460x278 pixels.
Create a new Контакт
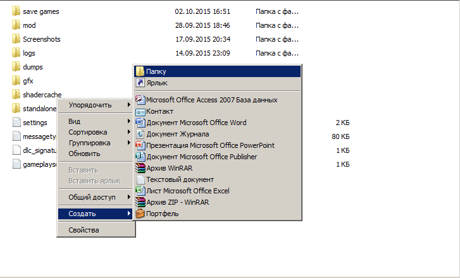(218, 111)
